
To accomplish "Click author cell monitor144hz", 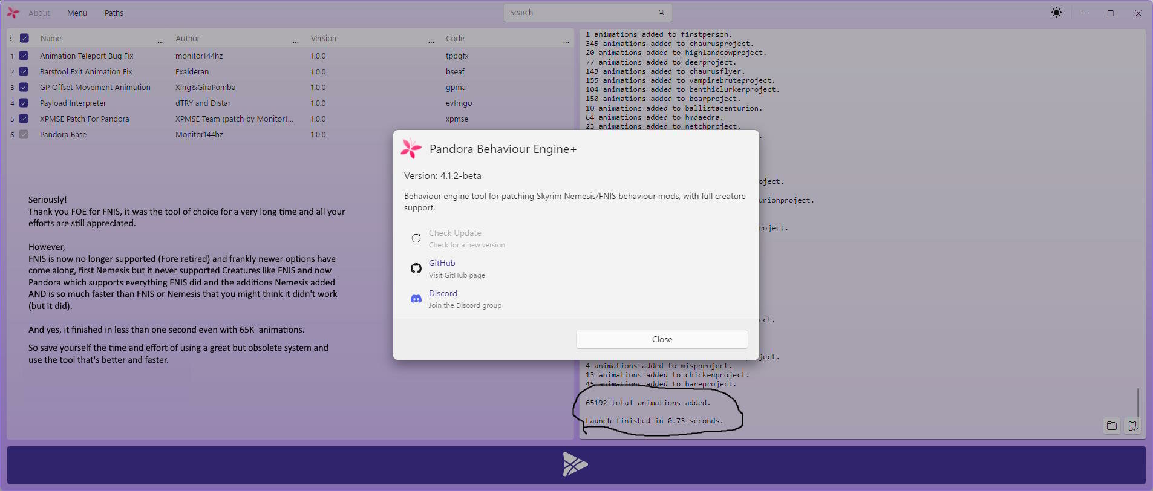I will 199,56.
